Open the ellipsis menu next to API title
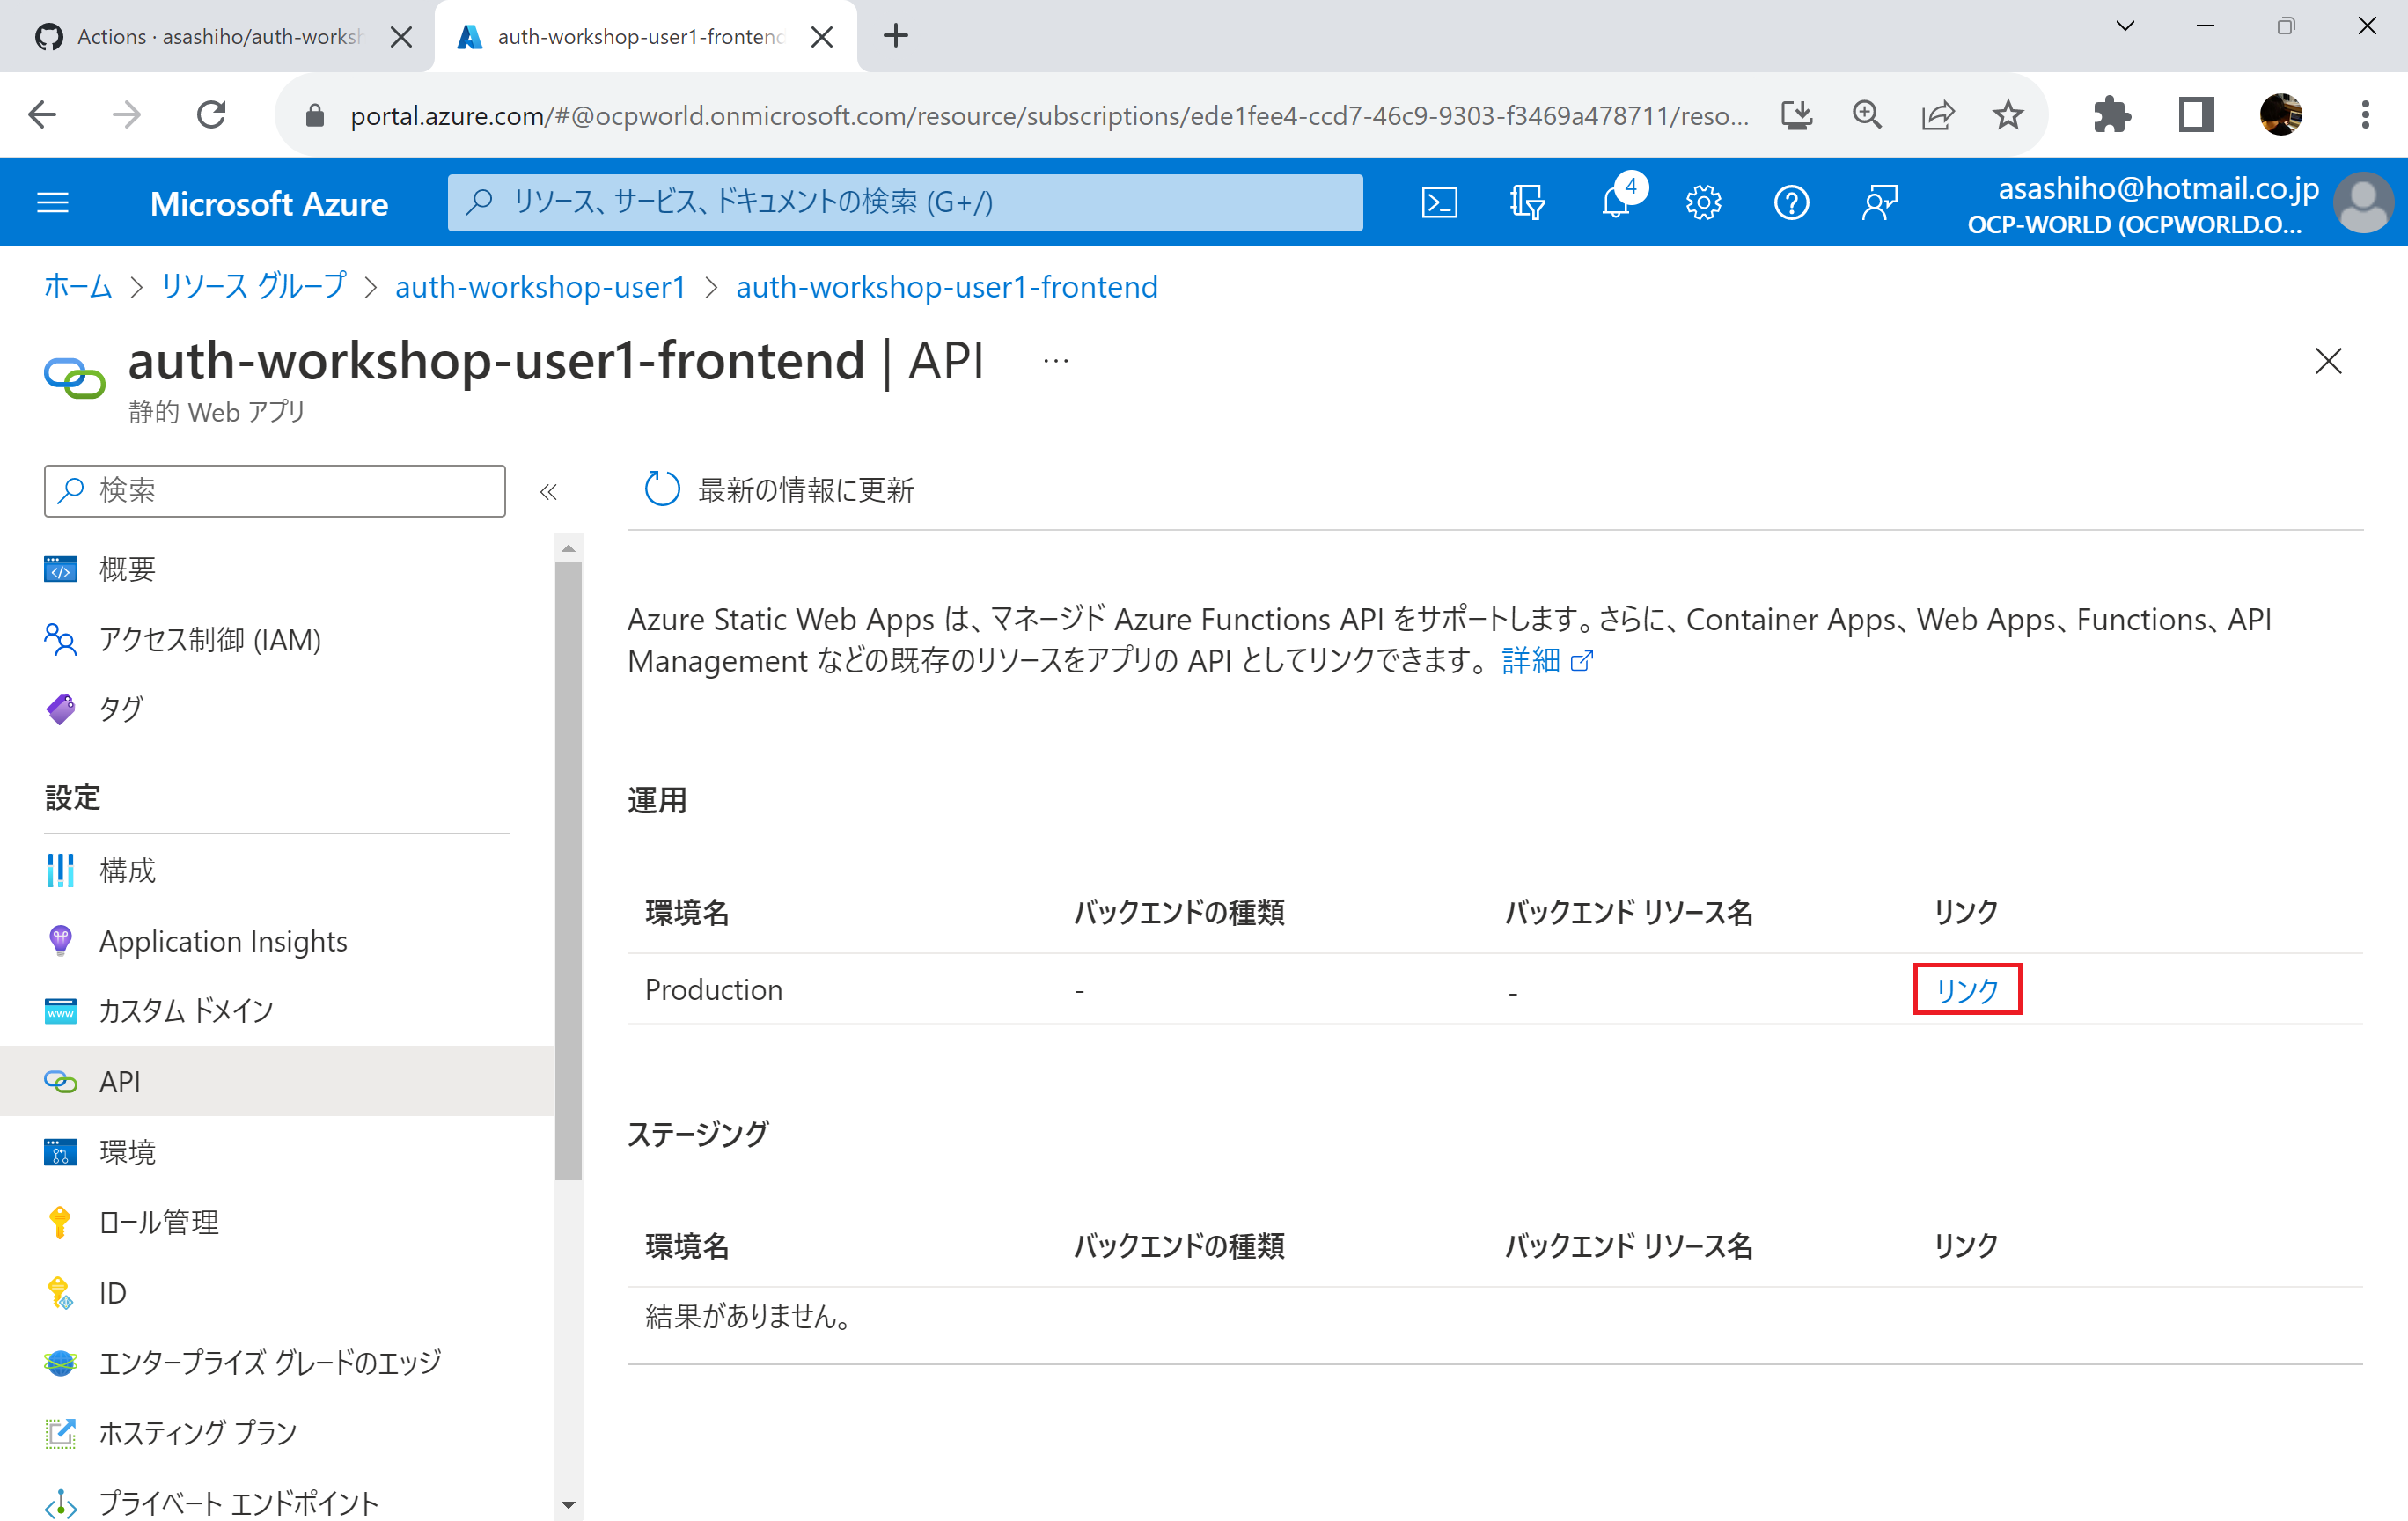The height and width of the screenshot is (1521, 2408). [x=1055, y=360]
